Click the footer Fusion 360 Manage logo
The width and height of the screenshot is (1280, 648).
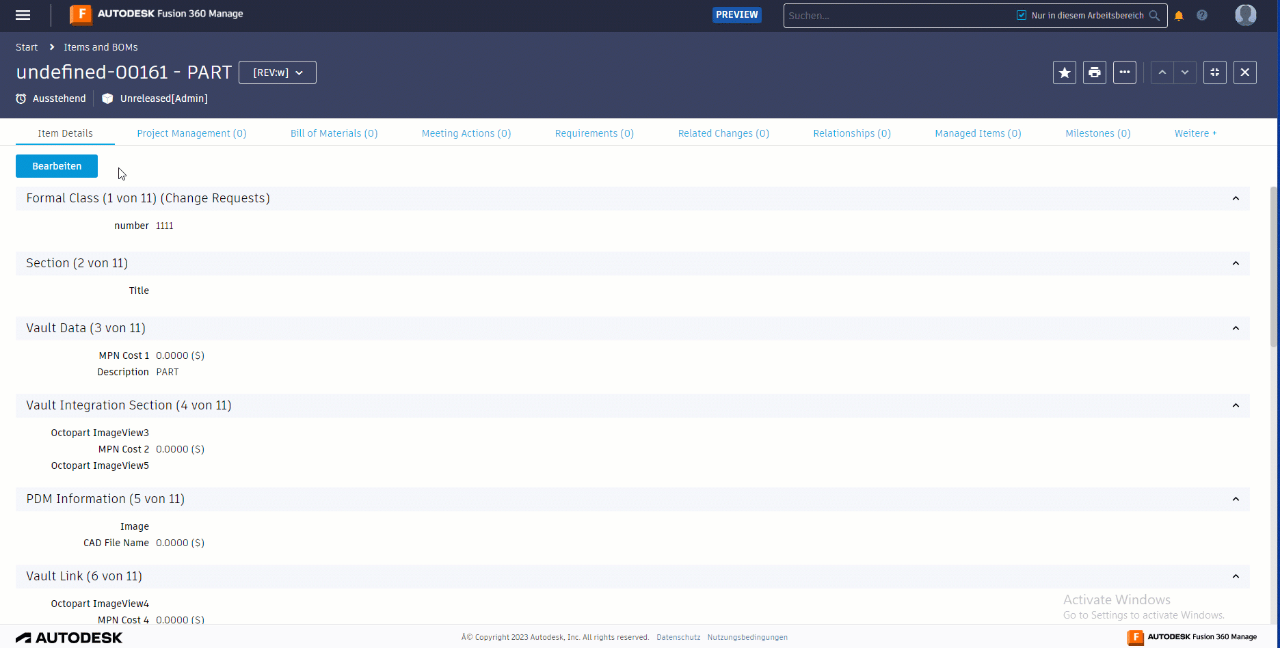click(1192, 637)
